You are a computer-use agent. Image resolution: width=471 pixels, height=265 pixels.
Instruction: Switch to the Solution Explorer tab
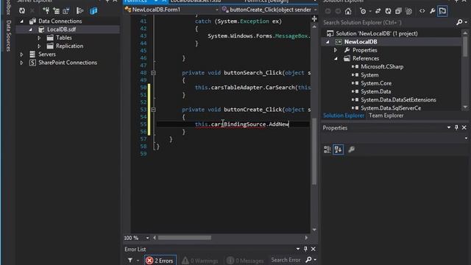[x=344, y=116]
